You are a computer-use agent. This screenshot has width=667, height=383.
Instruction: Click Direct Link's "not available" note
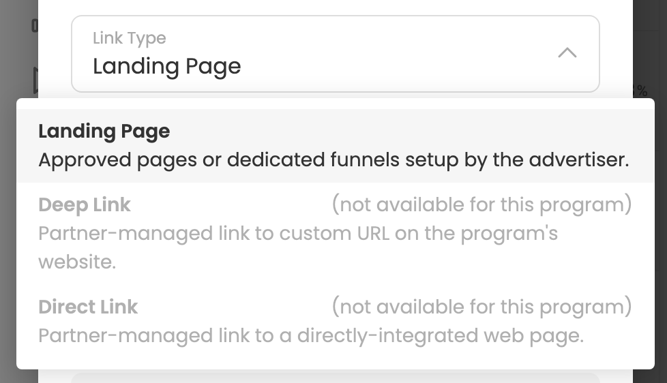[x=481, y=307]
